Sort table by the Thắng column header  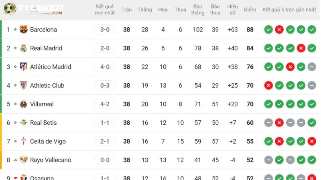coord(145,10)
